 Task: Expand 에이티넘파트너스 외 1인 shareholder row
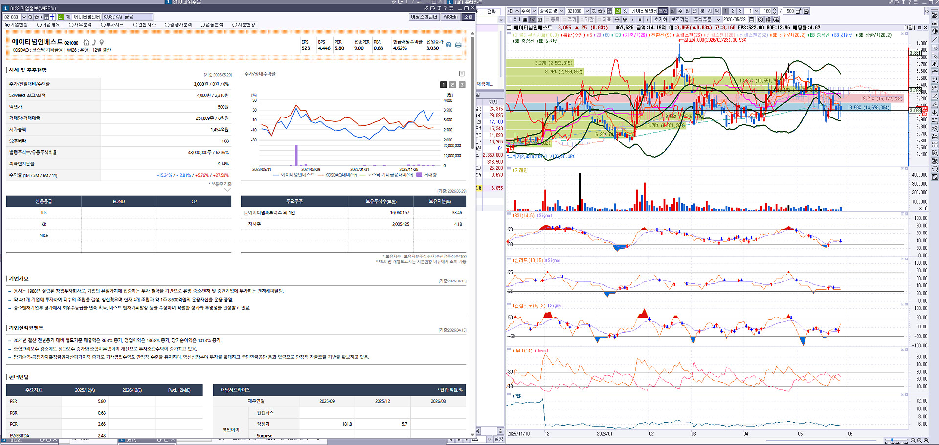(246, 213)
